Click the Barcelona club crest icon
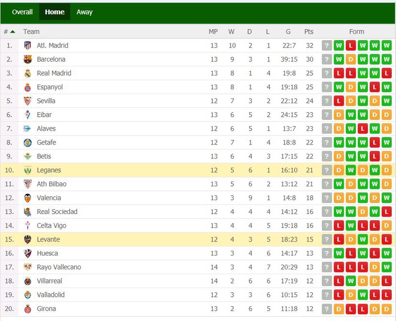 pos(28,59)
